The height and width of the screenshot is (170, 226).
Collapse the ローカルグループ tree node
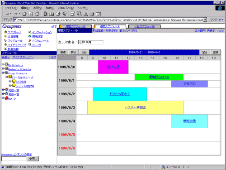coord(7,77)
